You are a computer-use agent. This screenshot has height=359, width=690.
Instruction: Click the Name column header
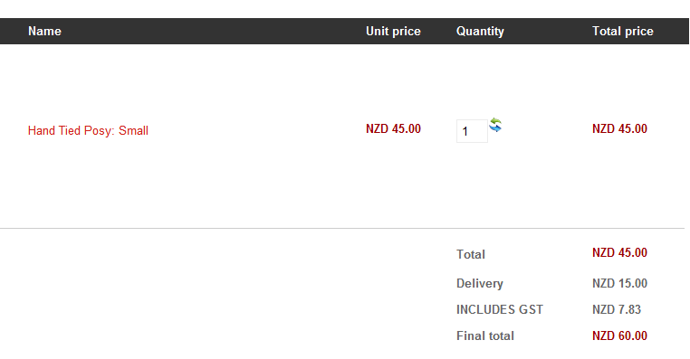coord(44,32)
